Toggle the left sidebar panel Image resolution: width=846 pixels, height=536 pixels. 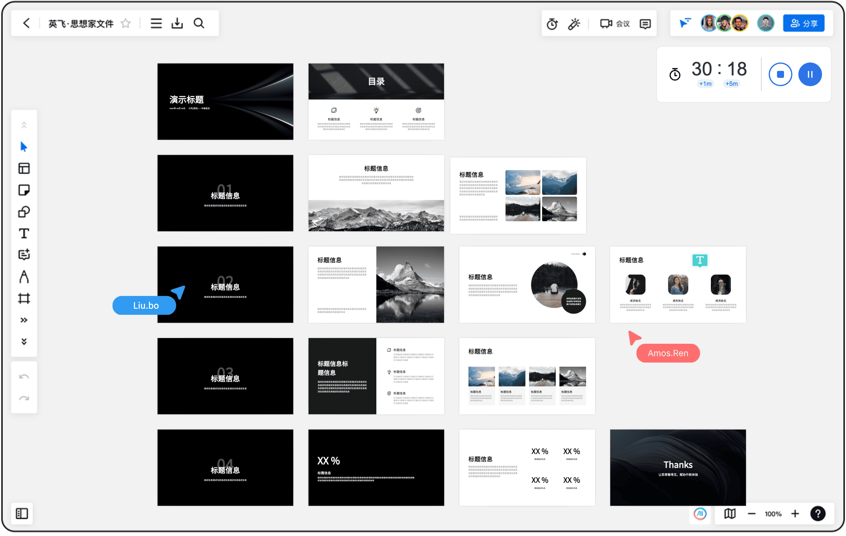(x=22, y=513)
